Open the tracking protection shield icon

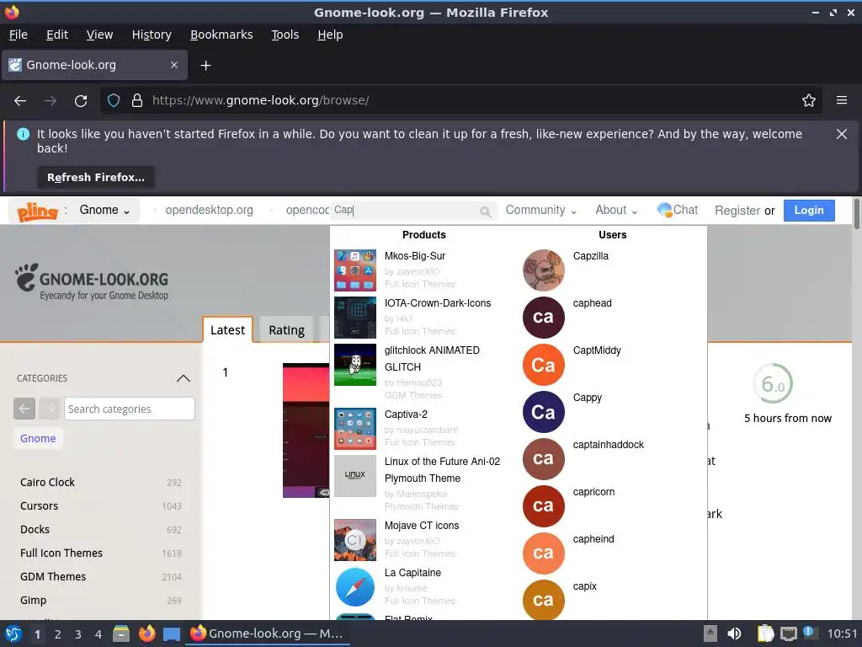pyautogui.click(x=114, y=101)
